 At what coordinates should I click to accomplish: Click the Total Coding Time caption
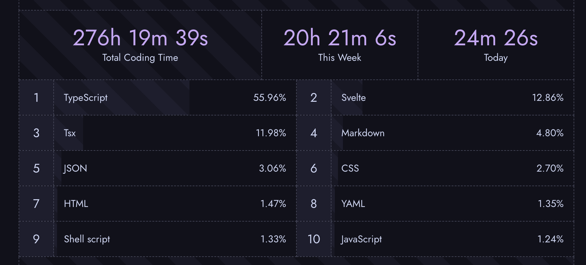(140, 58)
